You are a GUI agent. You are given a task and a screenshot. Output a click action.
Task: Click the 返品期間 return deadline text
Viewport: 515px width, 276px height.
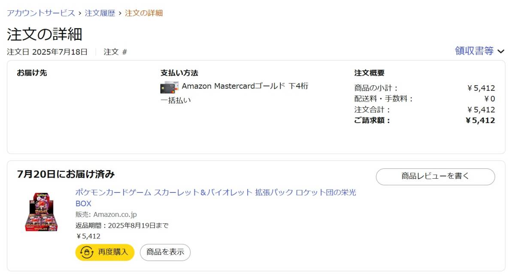(x=122, y=225)
